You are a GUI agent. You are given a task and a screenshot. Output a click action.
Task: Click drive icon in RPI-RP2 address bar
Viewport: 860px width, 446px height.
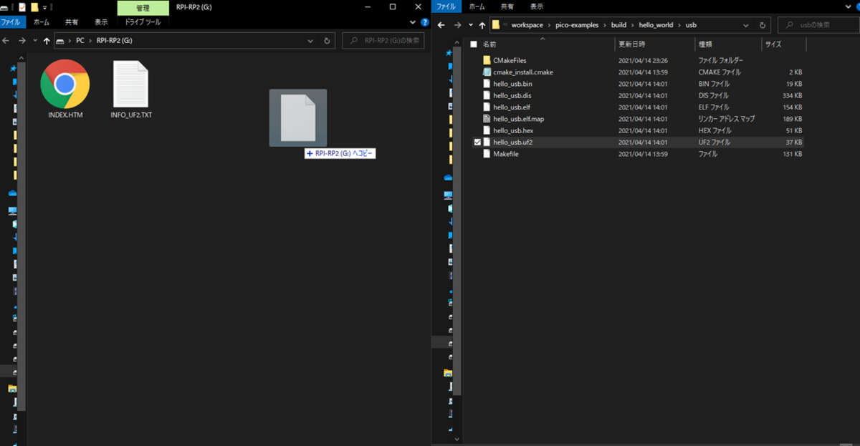click(x=60, y=41)
